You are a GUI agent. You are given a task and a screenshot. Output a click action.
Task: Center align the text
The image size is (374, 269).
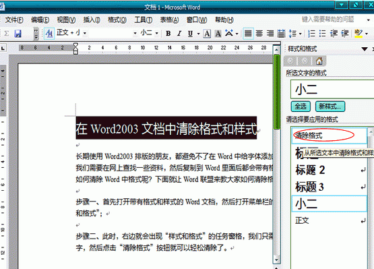click(259, 34)
